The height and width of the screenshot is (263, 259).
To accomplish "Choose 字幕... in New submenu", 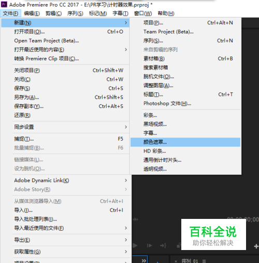I will click(185, 133).
